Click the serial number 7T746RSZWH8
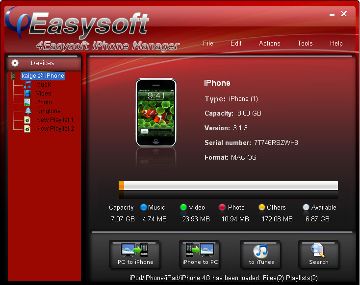360x285 pixels. tap(276, 142)
